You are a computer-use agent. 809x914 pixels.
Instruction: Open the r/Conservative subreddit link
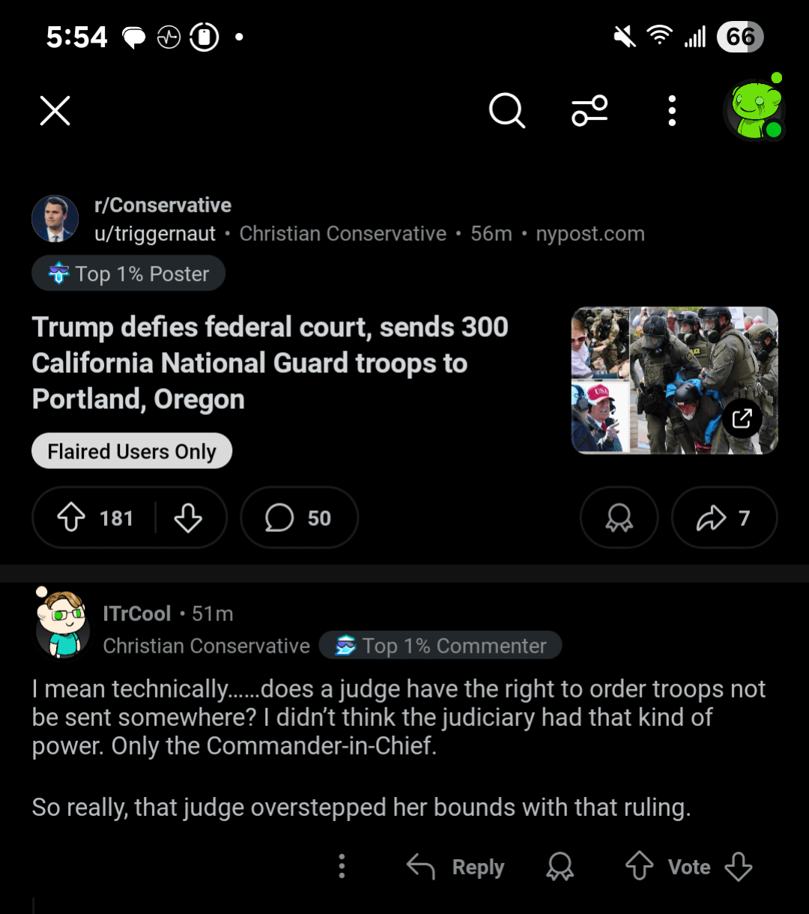163,205
